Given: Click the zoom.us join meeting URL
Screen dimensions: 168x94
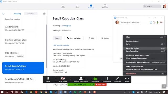Looking at the screenshot, I should [x=66, y=62].
